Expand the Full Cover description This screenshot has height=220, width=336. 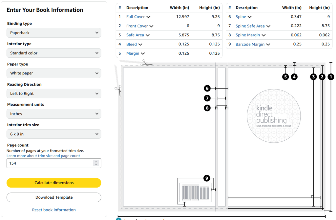point(138,17)
